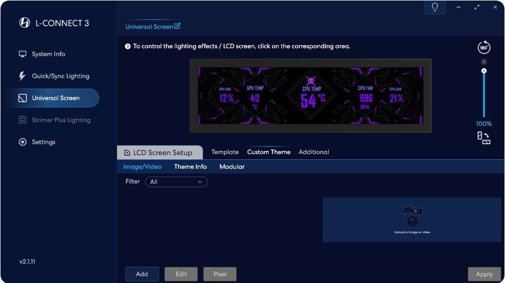
Task: Click the Settings gear icon
Action: (x=23, y=142)
